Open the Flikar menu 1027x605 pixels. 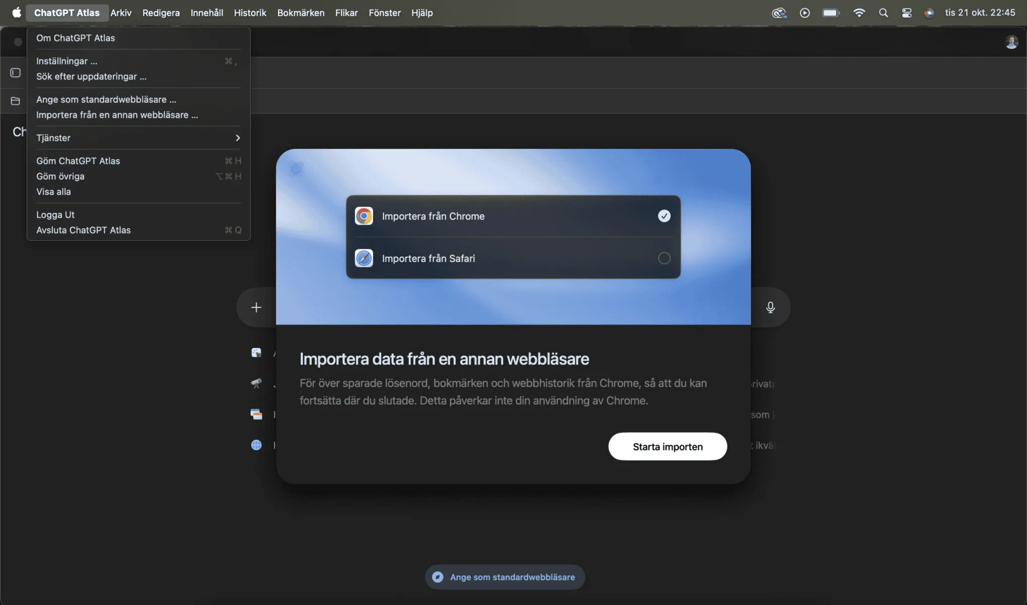tap(346, 13)
